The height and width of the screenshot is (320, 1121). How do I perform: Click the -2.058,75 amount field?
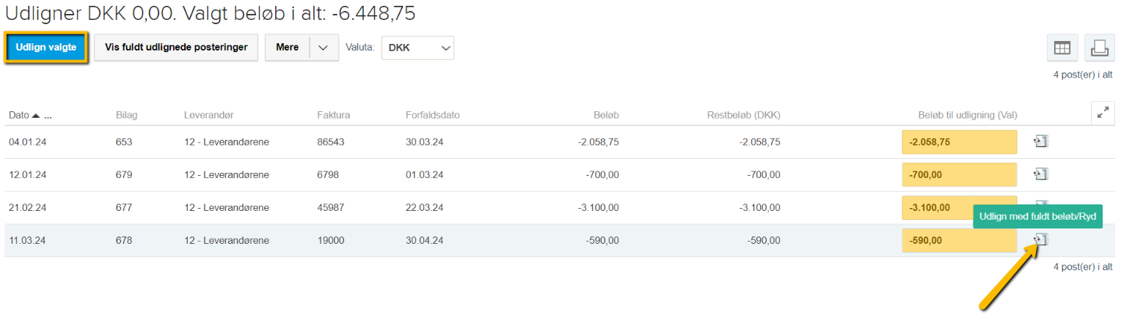click(959, 142)
